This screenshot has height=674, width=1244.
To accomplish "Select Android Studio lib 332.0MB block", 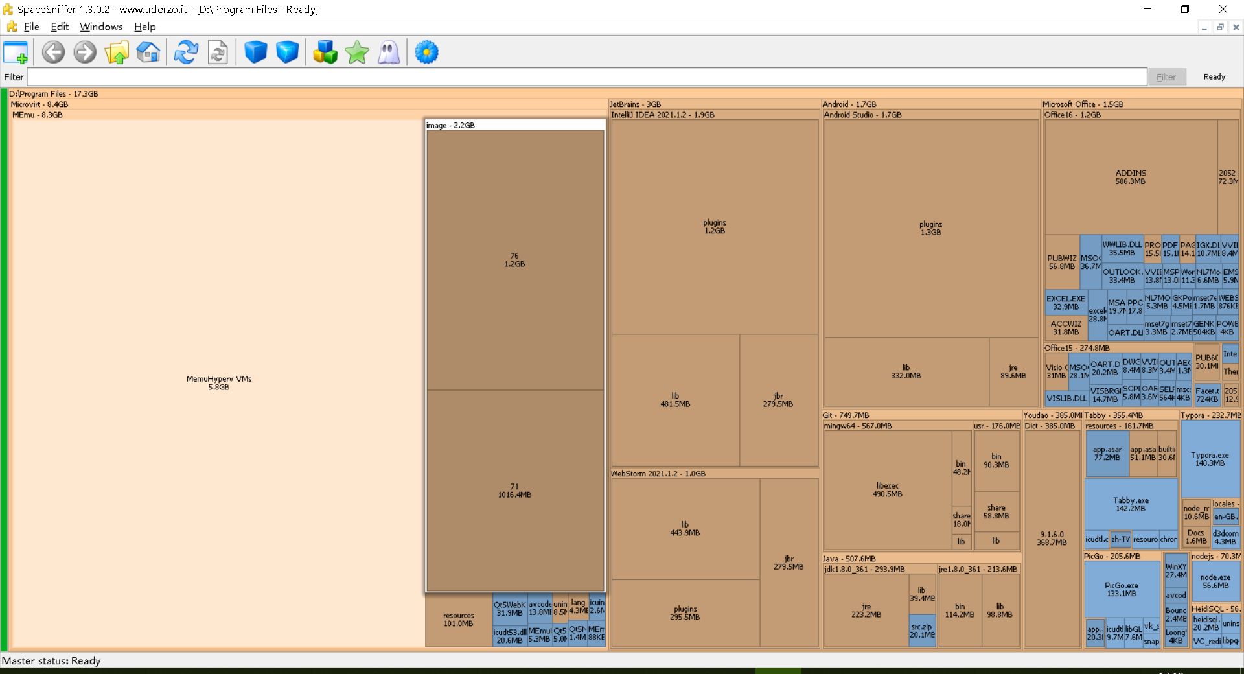I will pyautogui.click(x=906, y=371).
